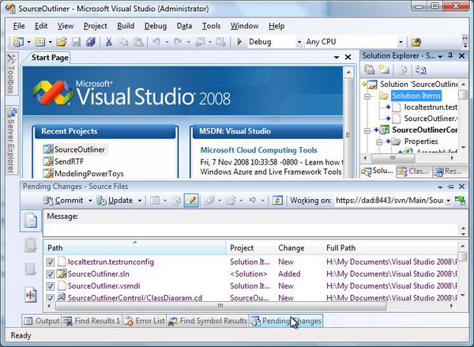Open the Microsoft Cloud Computing Tools link

[258, 150]
